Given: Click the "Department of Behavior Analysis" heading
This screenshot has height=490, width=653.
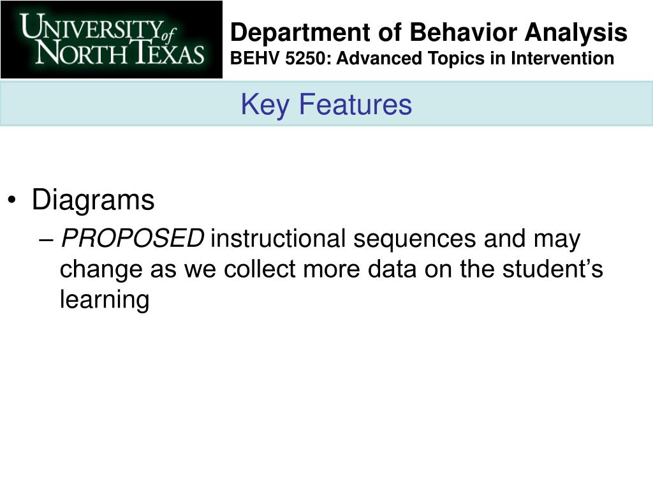Looking at the screenshot, I should click(x=429, y=33).
